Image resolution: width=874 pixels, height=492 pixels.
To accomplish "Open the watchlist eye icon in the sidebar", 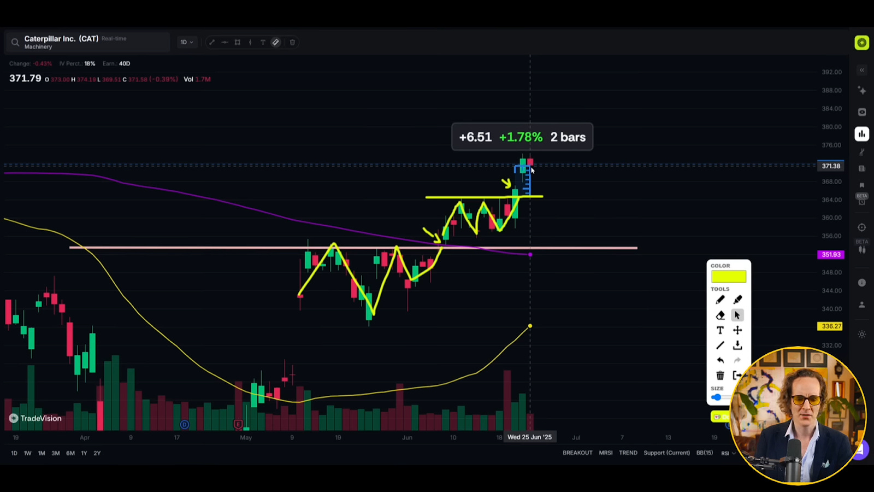I will 862,112.
